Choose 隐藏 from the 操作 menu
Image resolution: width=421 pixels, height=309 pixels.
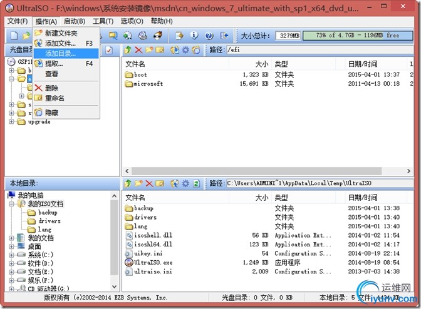(66, 113)
